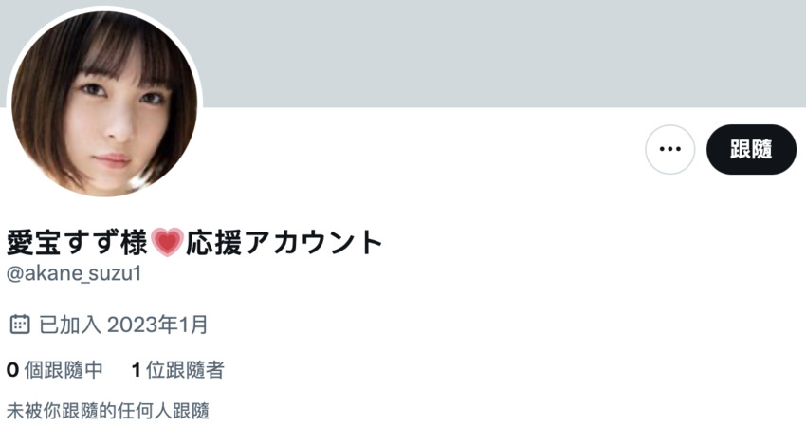Click the bold 1 follower count number
806x427 pixels.
pos(137,370)
